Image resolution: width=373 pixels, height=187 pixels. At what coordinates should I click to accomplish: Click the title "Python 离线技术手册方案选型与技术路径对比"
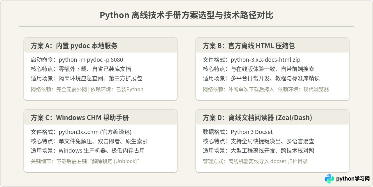click(186, 15)
